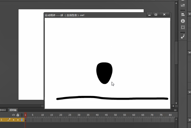191x128 pixels.
Task: Maximize the SWF preview window
Action: coord(156,15)
